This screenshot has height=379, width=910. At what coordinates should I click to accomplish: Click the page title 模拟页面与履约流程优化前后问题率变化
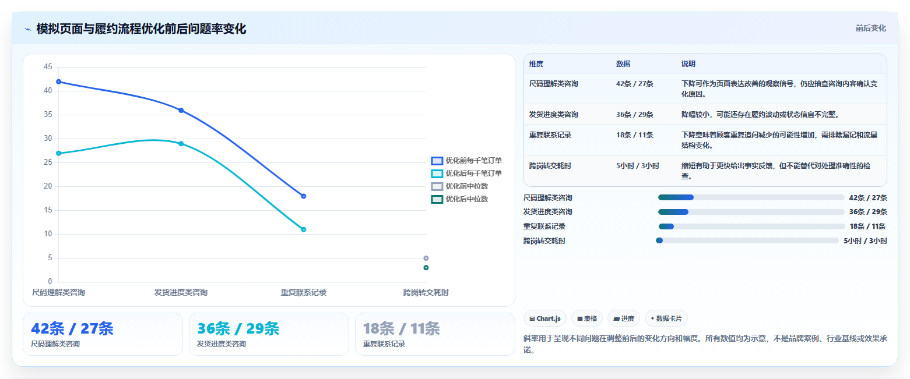coord(141,29)
